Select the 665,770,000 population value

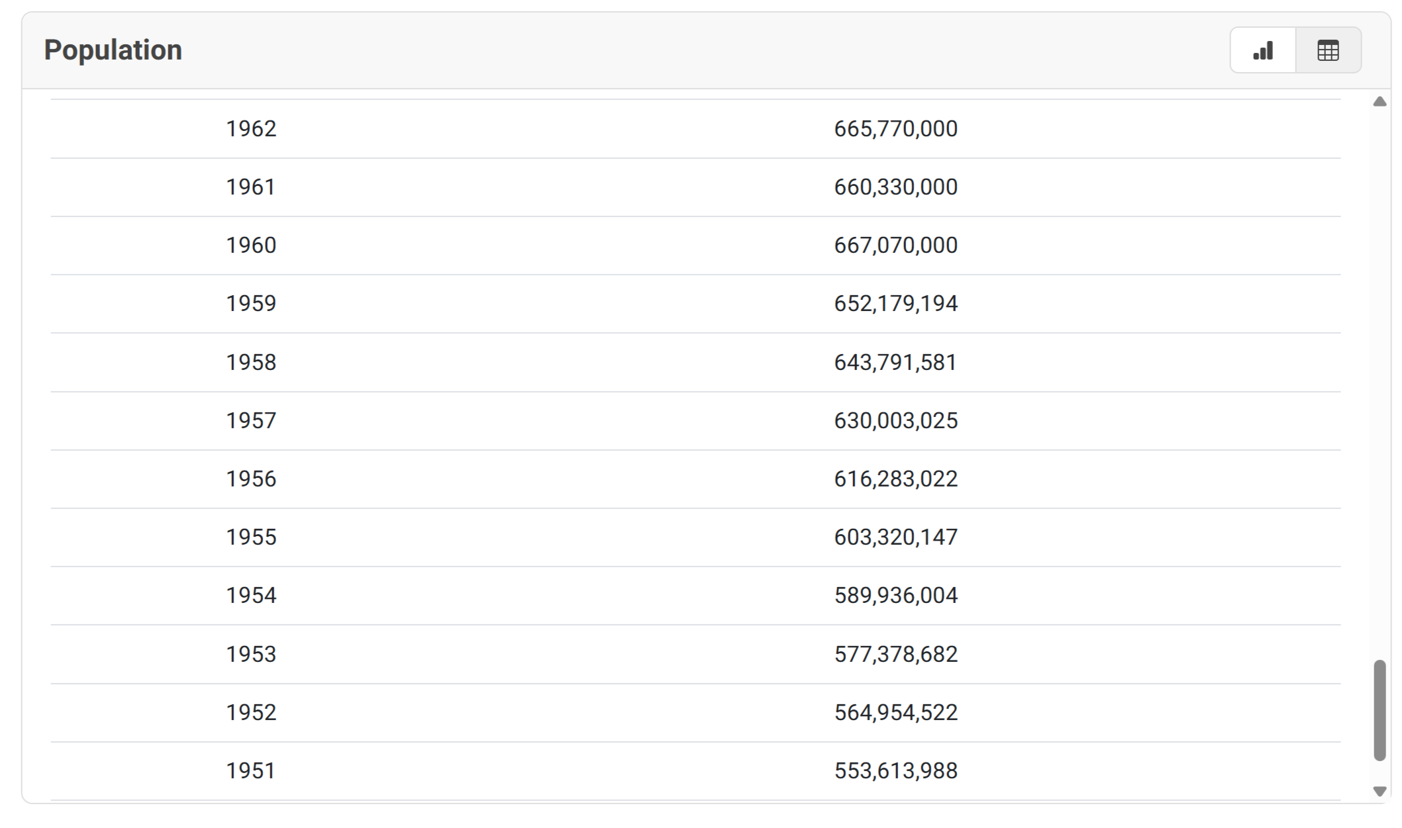tap(895, 128)
